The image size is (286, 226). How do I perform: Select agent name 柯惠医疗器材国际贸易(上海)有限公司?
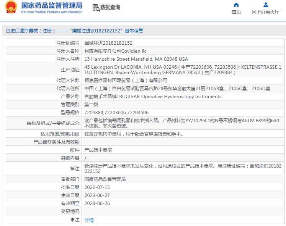(126, 81)
